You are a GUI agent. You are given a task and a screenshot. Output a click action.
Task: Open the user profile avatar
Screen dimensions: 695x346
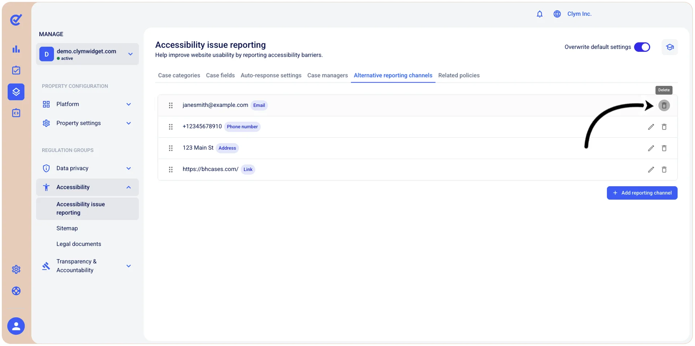coord(16,326)
